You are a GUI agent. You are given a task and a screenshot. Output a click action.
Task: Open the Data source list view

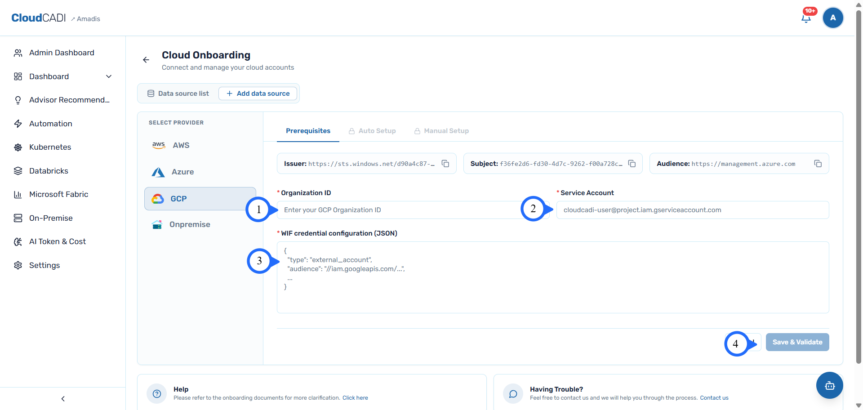(178, 94)
